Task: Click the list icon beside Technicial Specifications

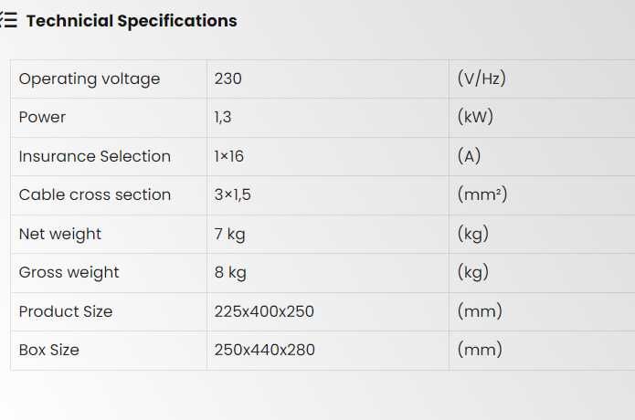Action: [x=8, y=21]
